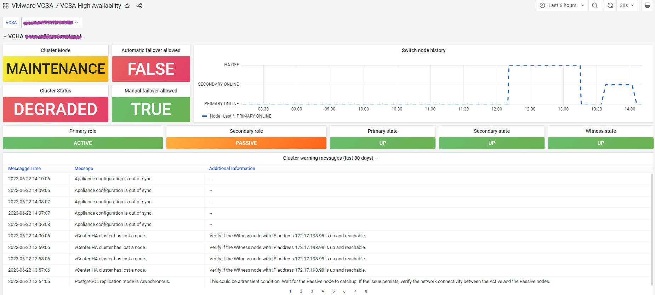Click the HA OFF axis label

232,65
